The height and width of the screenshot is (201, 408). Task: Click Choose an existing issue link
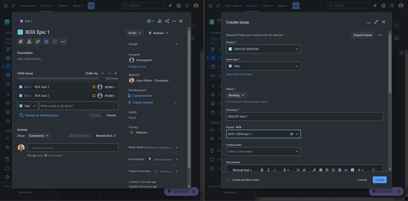click(41, 115)
